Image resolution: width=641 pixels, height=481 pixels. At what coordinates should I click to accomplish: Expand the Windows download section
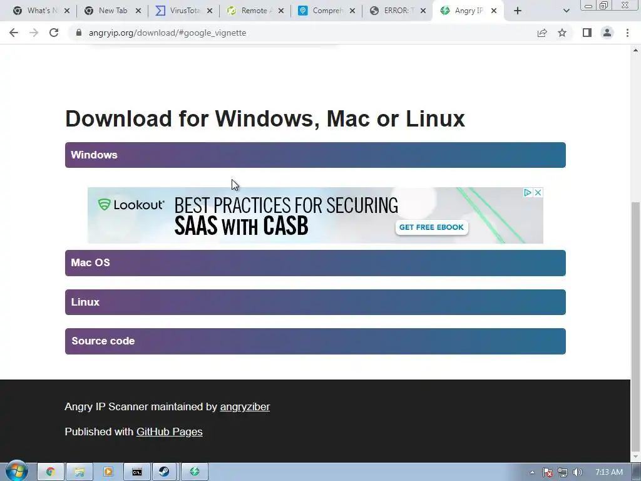point(315,155)
